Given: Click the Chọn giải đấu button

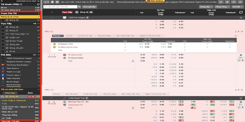Looking at the screenshot, I should pyautogui.click(x=89, y=6).
